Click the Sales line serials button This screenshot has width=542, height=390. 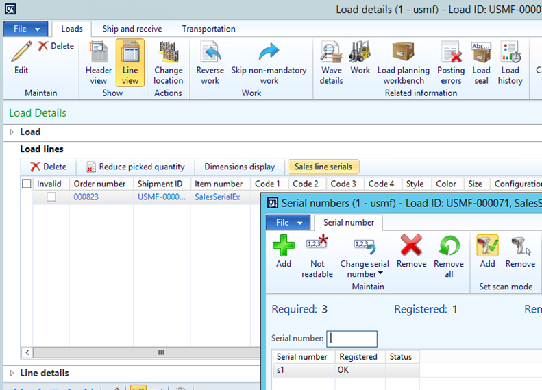[323, 167]
